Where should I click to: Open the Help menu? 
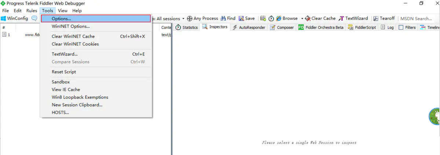click(77, 11)
